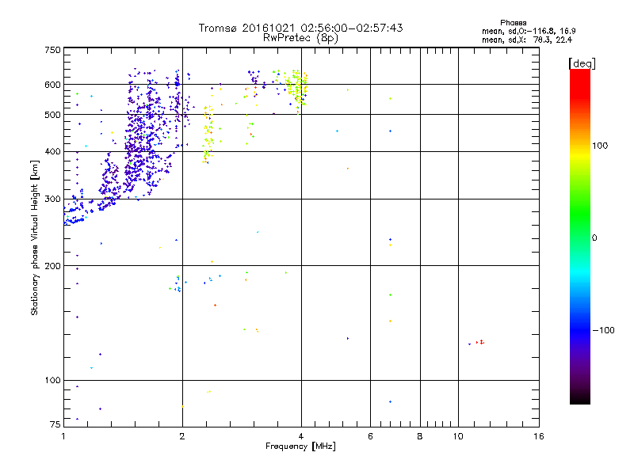
Task: Select the RwPretec (8p) subtitle
Action: (x=300, y=38)
